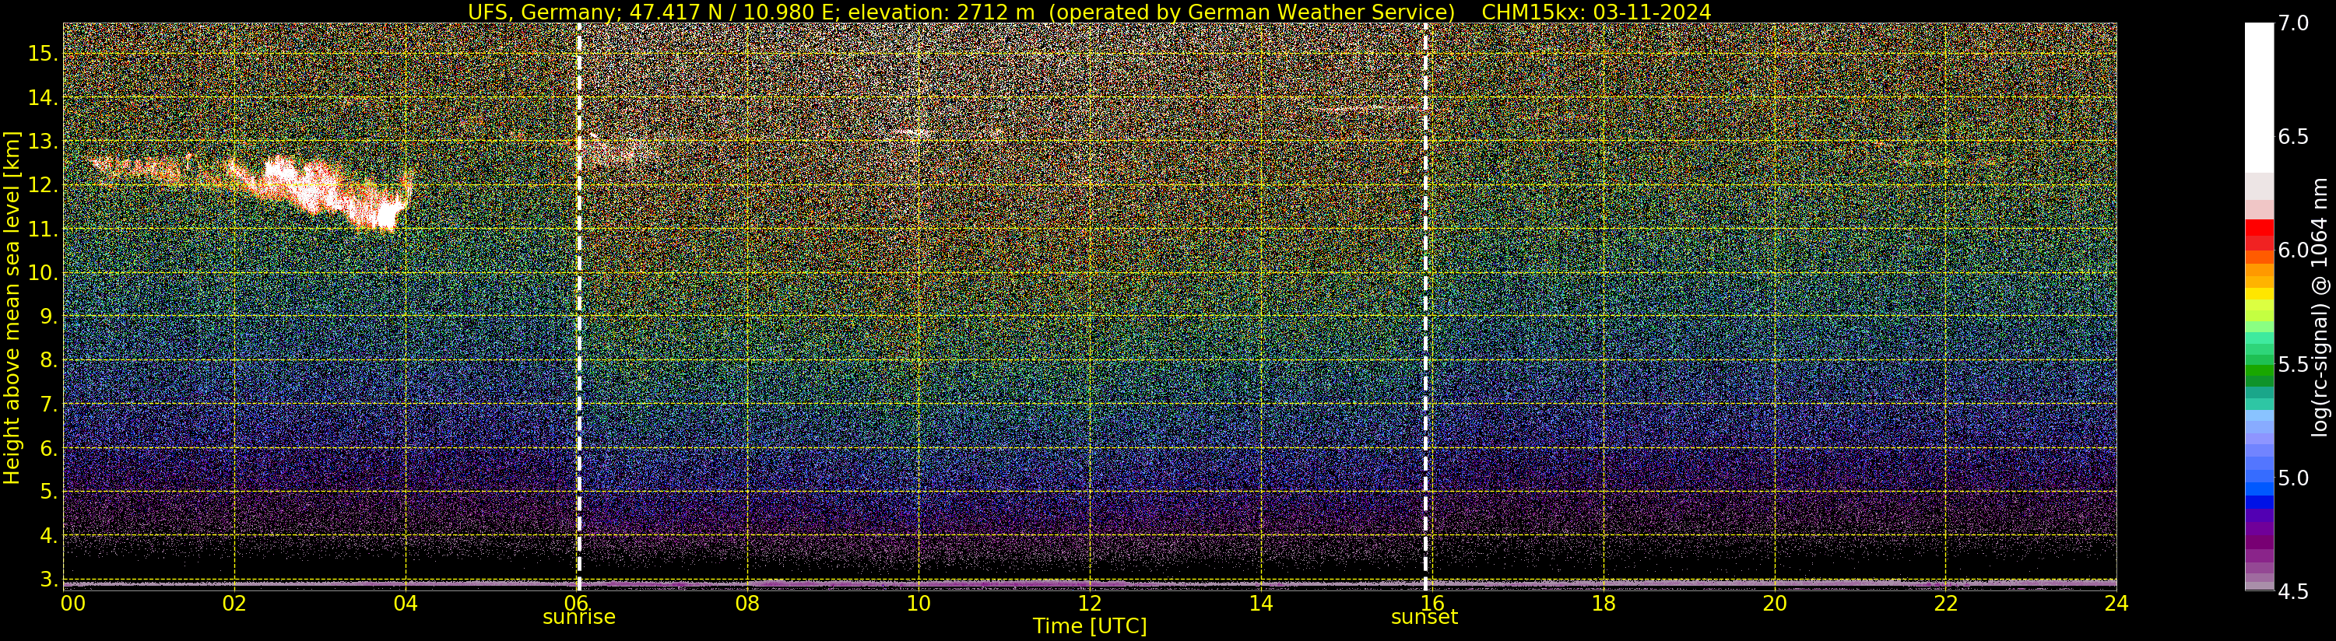Click the "sunrise" label below the time axis
Screen dimensions: 2336x641
578,618
